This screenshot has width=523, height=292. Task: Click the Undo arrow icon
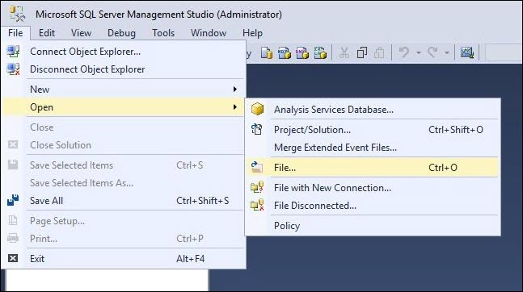coord(404,52)
